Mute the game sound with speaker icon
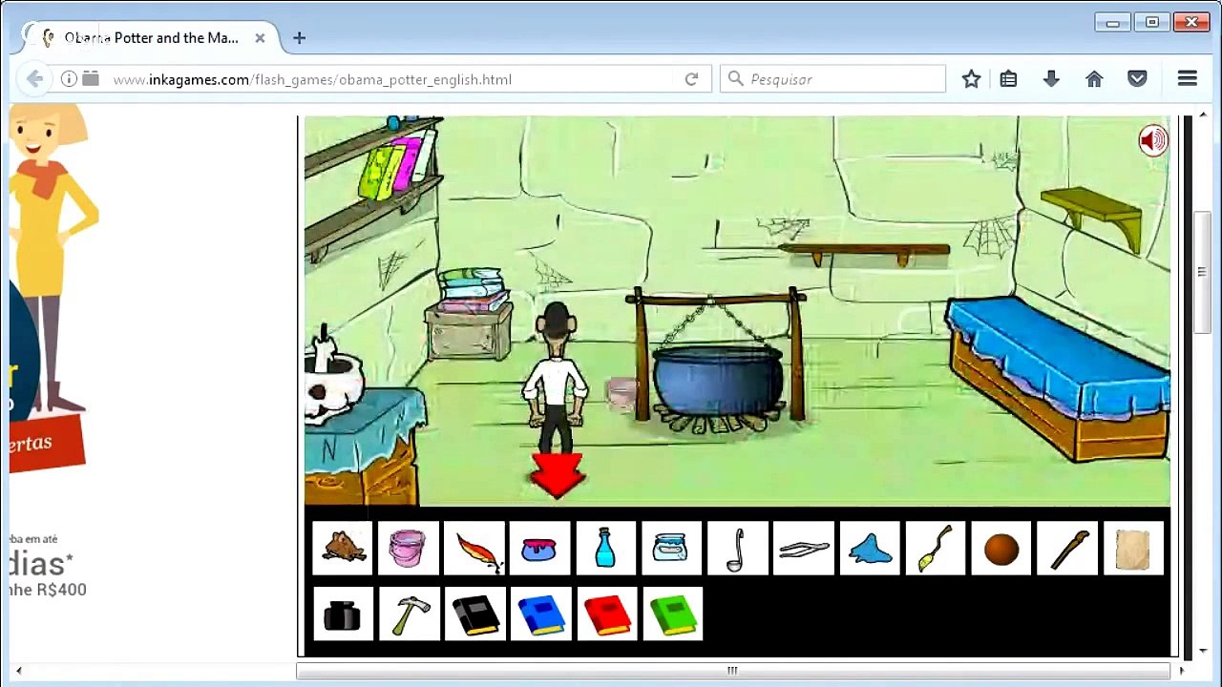Screen dimensions: 1222x687 click(1152, 141)
